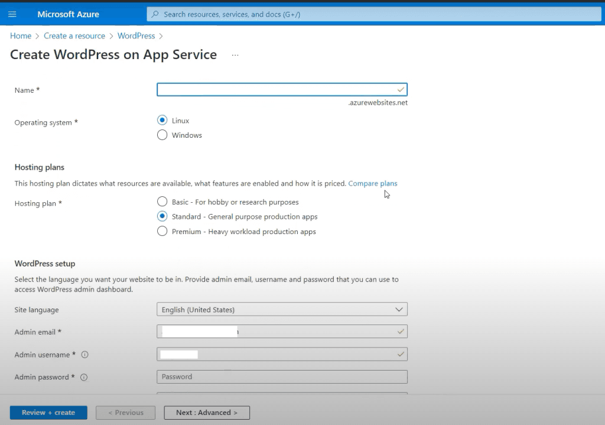Click the Site language label
Screen dimensions: 605x425
tap(37, 310)
